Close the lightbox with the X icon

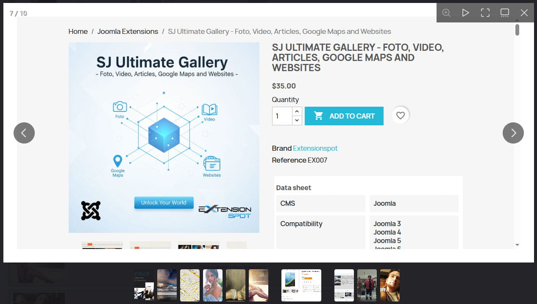[524, 13]
